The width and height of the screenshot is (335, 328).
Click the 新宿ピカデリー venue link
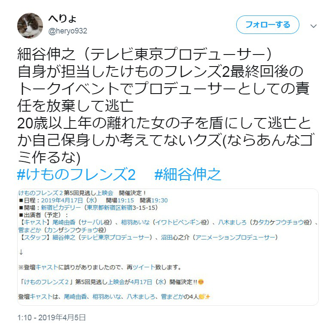(x=61, y=207)
